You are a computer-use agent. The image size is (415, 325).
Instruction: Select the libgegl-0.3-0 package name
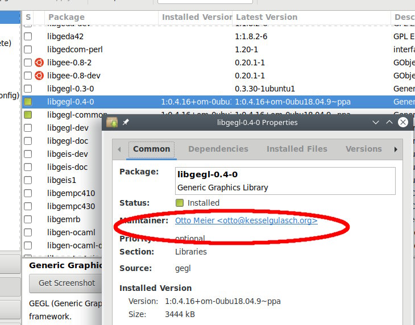70,89
